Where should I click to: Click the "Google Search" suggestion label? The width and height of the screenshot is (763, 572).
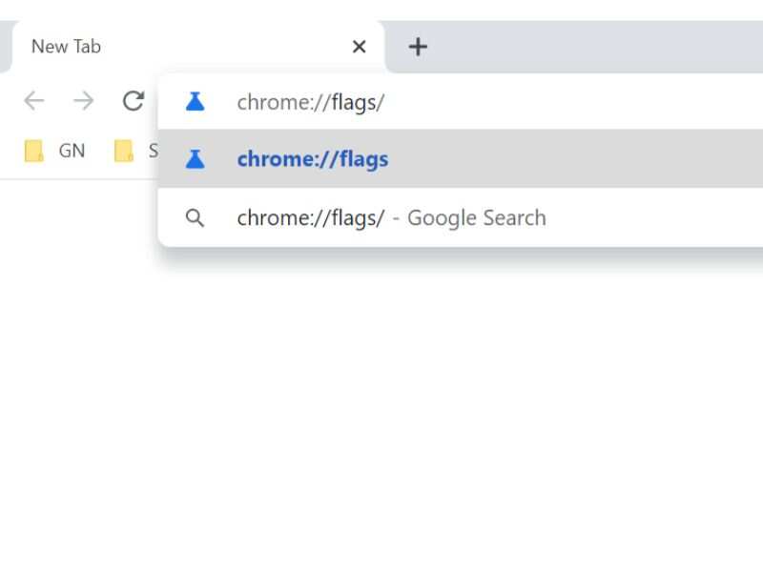(x=476, y=218)
